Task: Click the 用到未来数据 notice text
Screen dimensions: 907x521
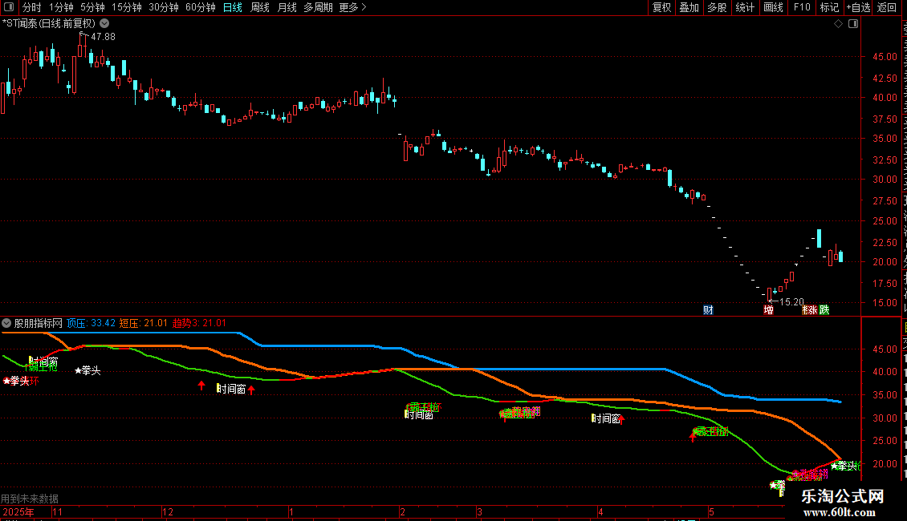Action: 30,499
